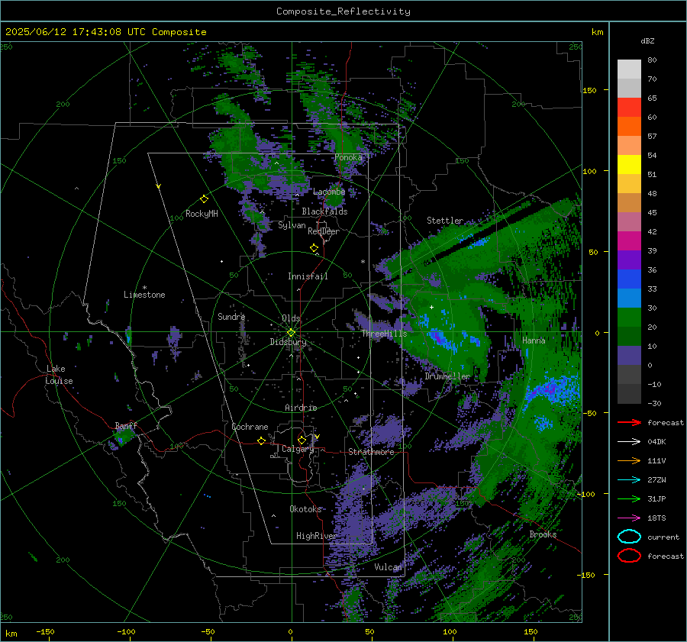Click the Ponoka city label
Screen dimensions: 687x642
348,157
